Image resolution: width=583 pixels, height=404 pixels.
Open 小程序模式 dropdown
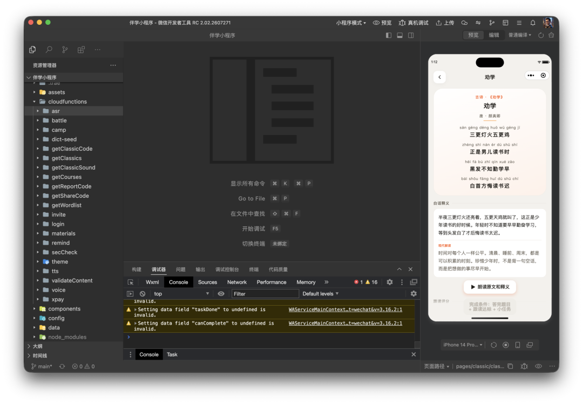point(351,23)
